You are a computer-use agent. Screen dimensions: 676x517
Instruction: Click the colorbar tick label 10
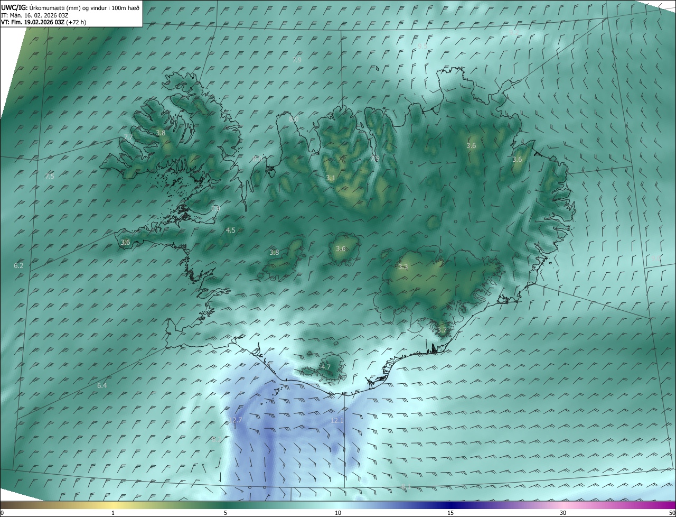pos(338,513)
